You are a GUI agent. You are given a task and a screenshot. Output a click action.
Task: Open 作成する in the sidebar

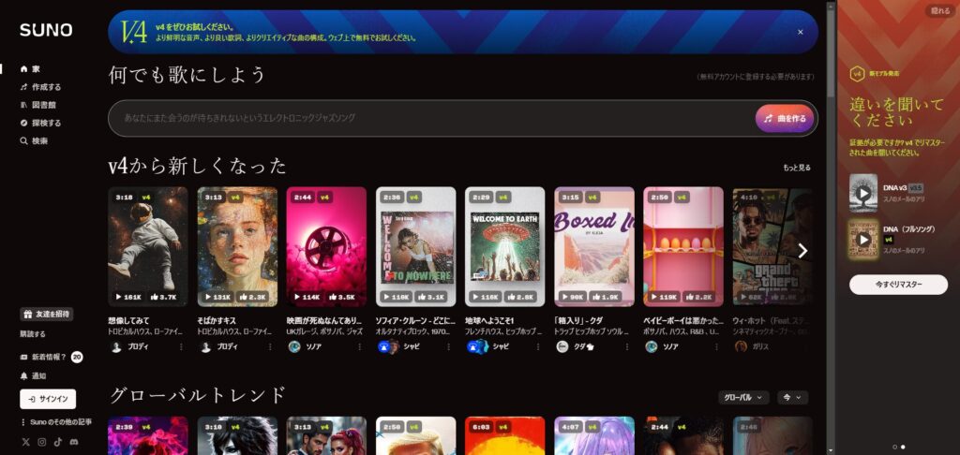point(40,87)
